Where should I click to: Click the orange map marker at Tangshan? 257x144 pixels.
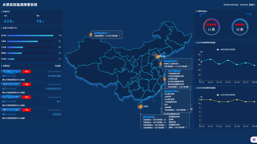click(157, 56)
